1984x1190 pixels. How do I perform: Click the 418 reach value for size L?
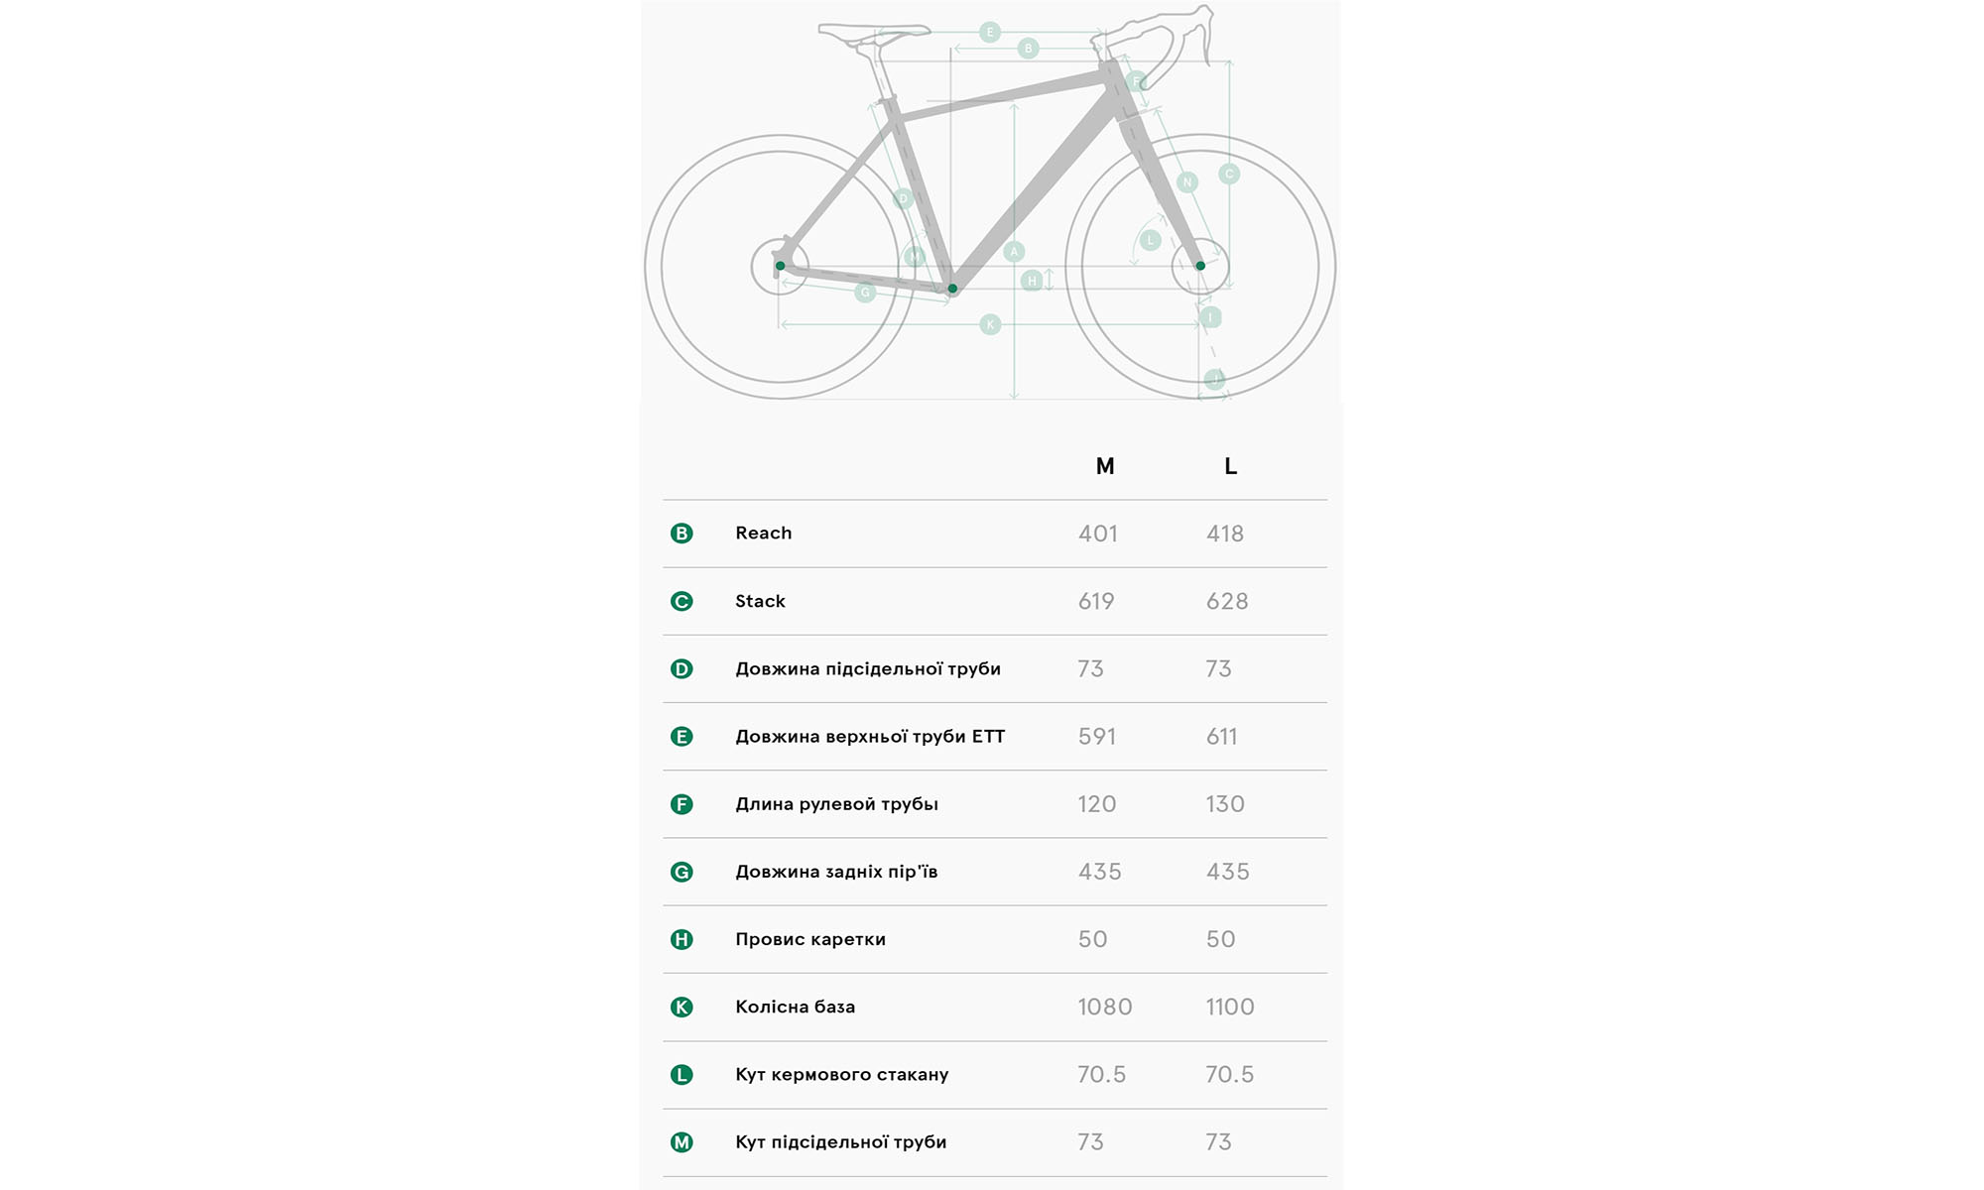(1225, 534)
